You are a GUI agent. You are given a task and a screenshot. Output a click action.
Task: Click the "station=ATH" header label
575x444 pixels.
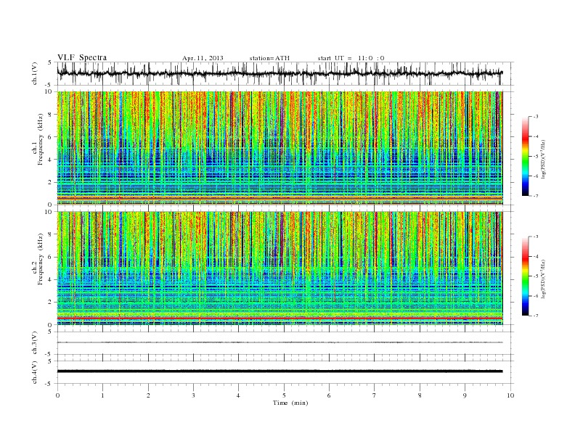pos(269,58)
